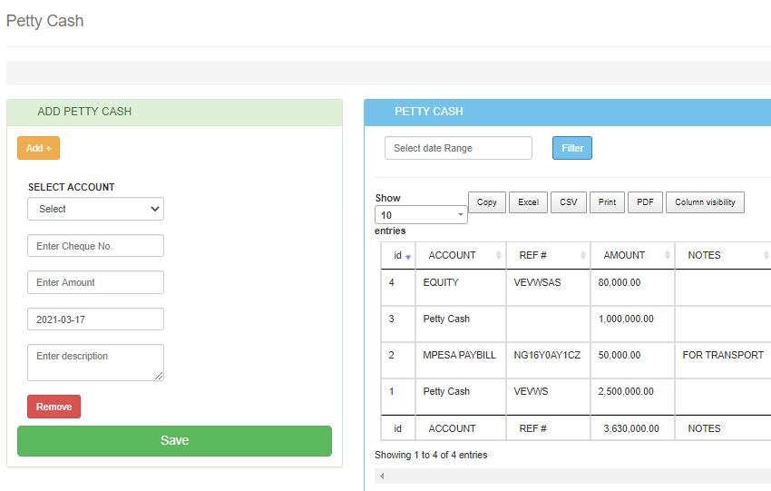This screenshot has width=771, height=491.
Task: Export table as PDF
Action: coord(645,202)
